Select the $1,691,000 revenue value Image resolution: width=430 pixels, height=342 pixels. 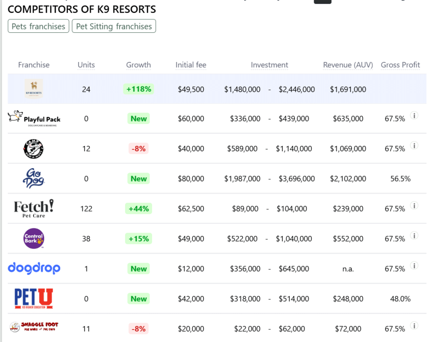[x=348, y=89]
